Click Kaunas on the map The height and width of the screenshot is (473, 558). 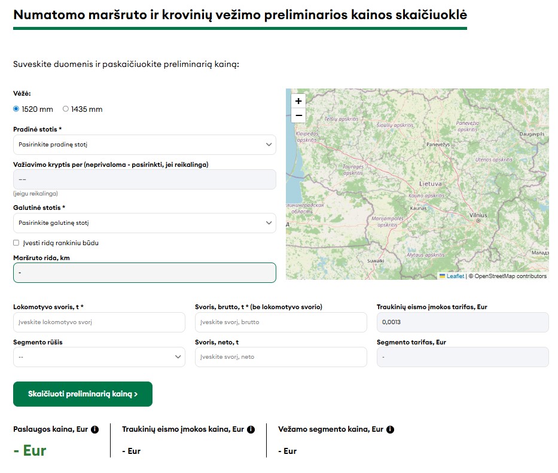[418, 208]
